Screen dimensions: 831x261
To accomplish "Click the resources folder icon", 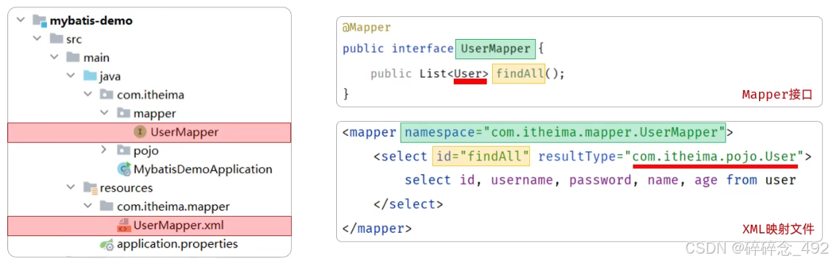I will point(90,188).
